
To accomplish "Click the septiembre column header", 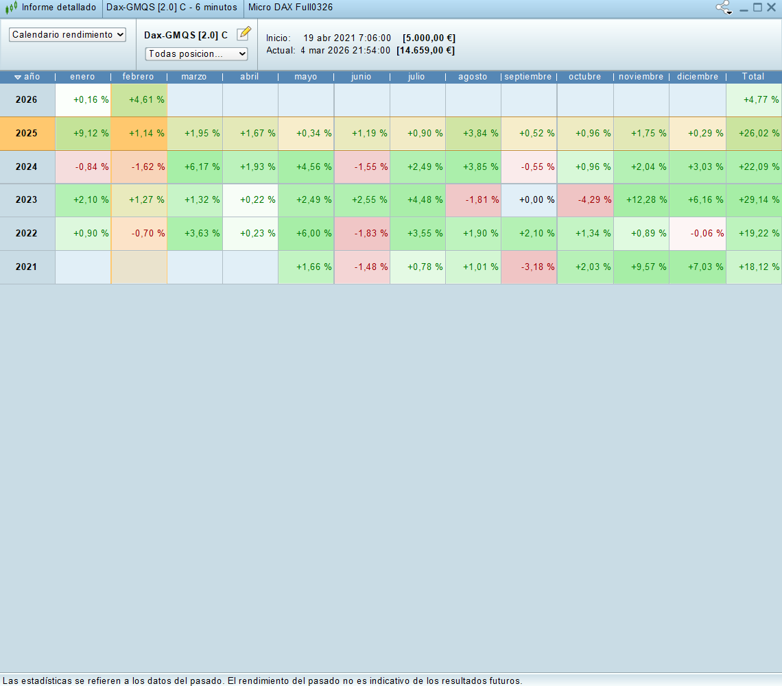I will coord(528,77).
